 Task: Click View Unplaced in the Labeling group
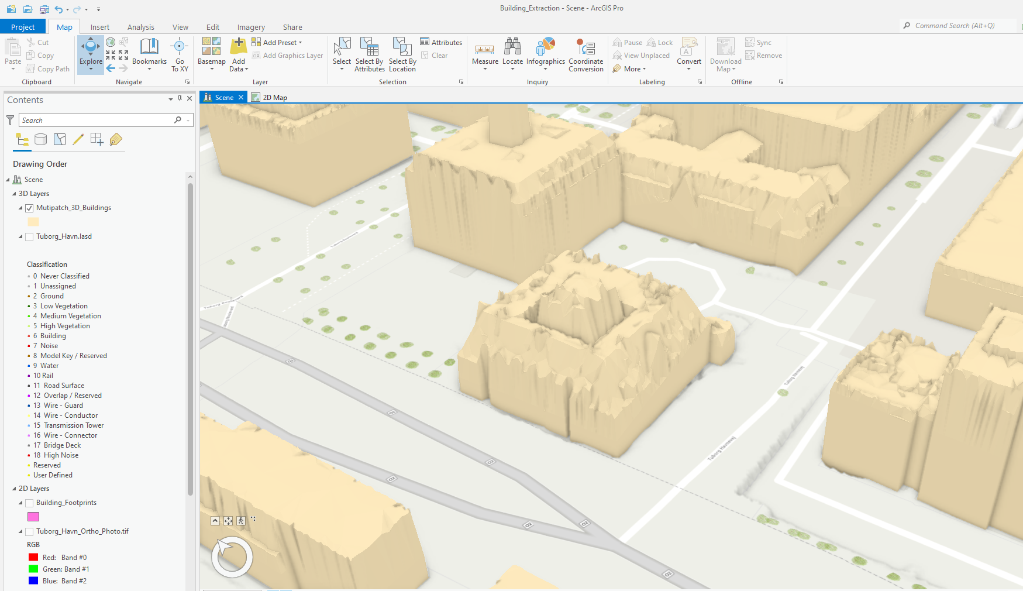[642, 55]
